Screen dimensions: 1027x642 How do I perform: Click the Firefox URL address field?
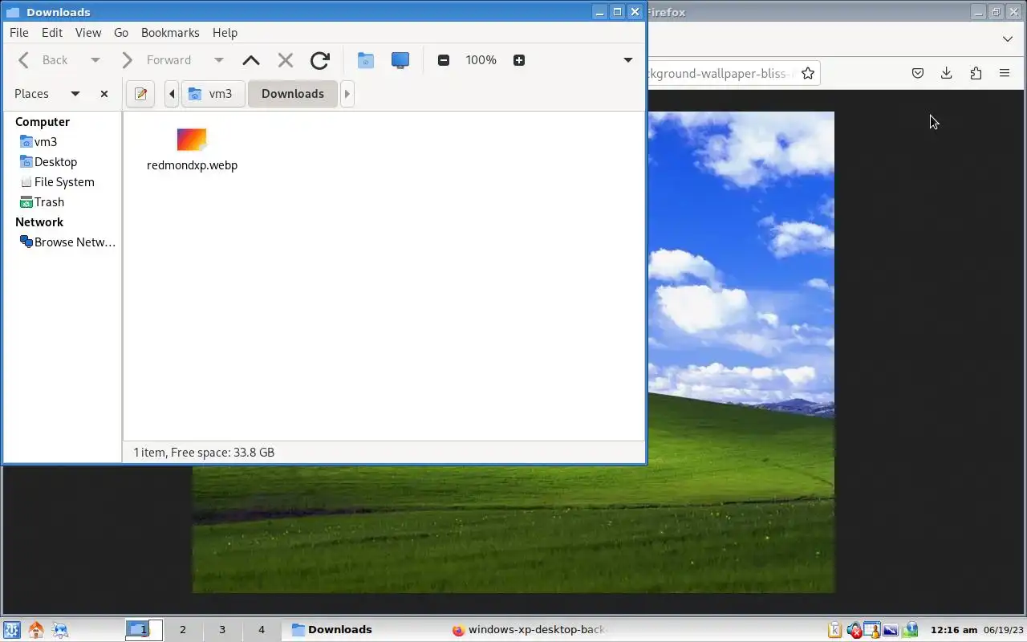click(721, 73)
